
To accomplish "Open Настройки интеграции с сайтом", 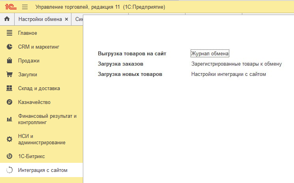I will (228, 74).
